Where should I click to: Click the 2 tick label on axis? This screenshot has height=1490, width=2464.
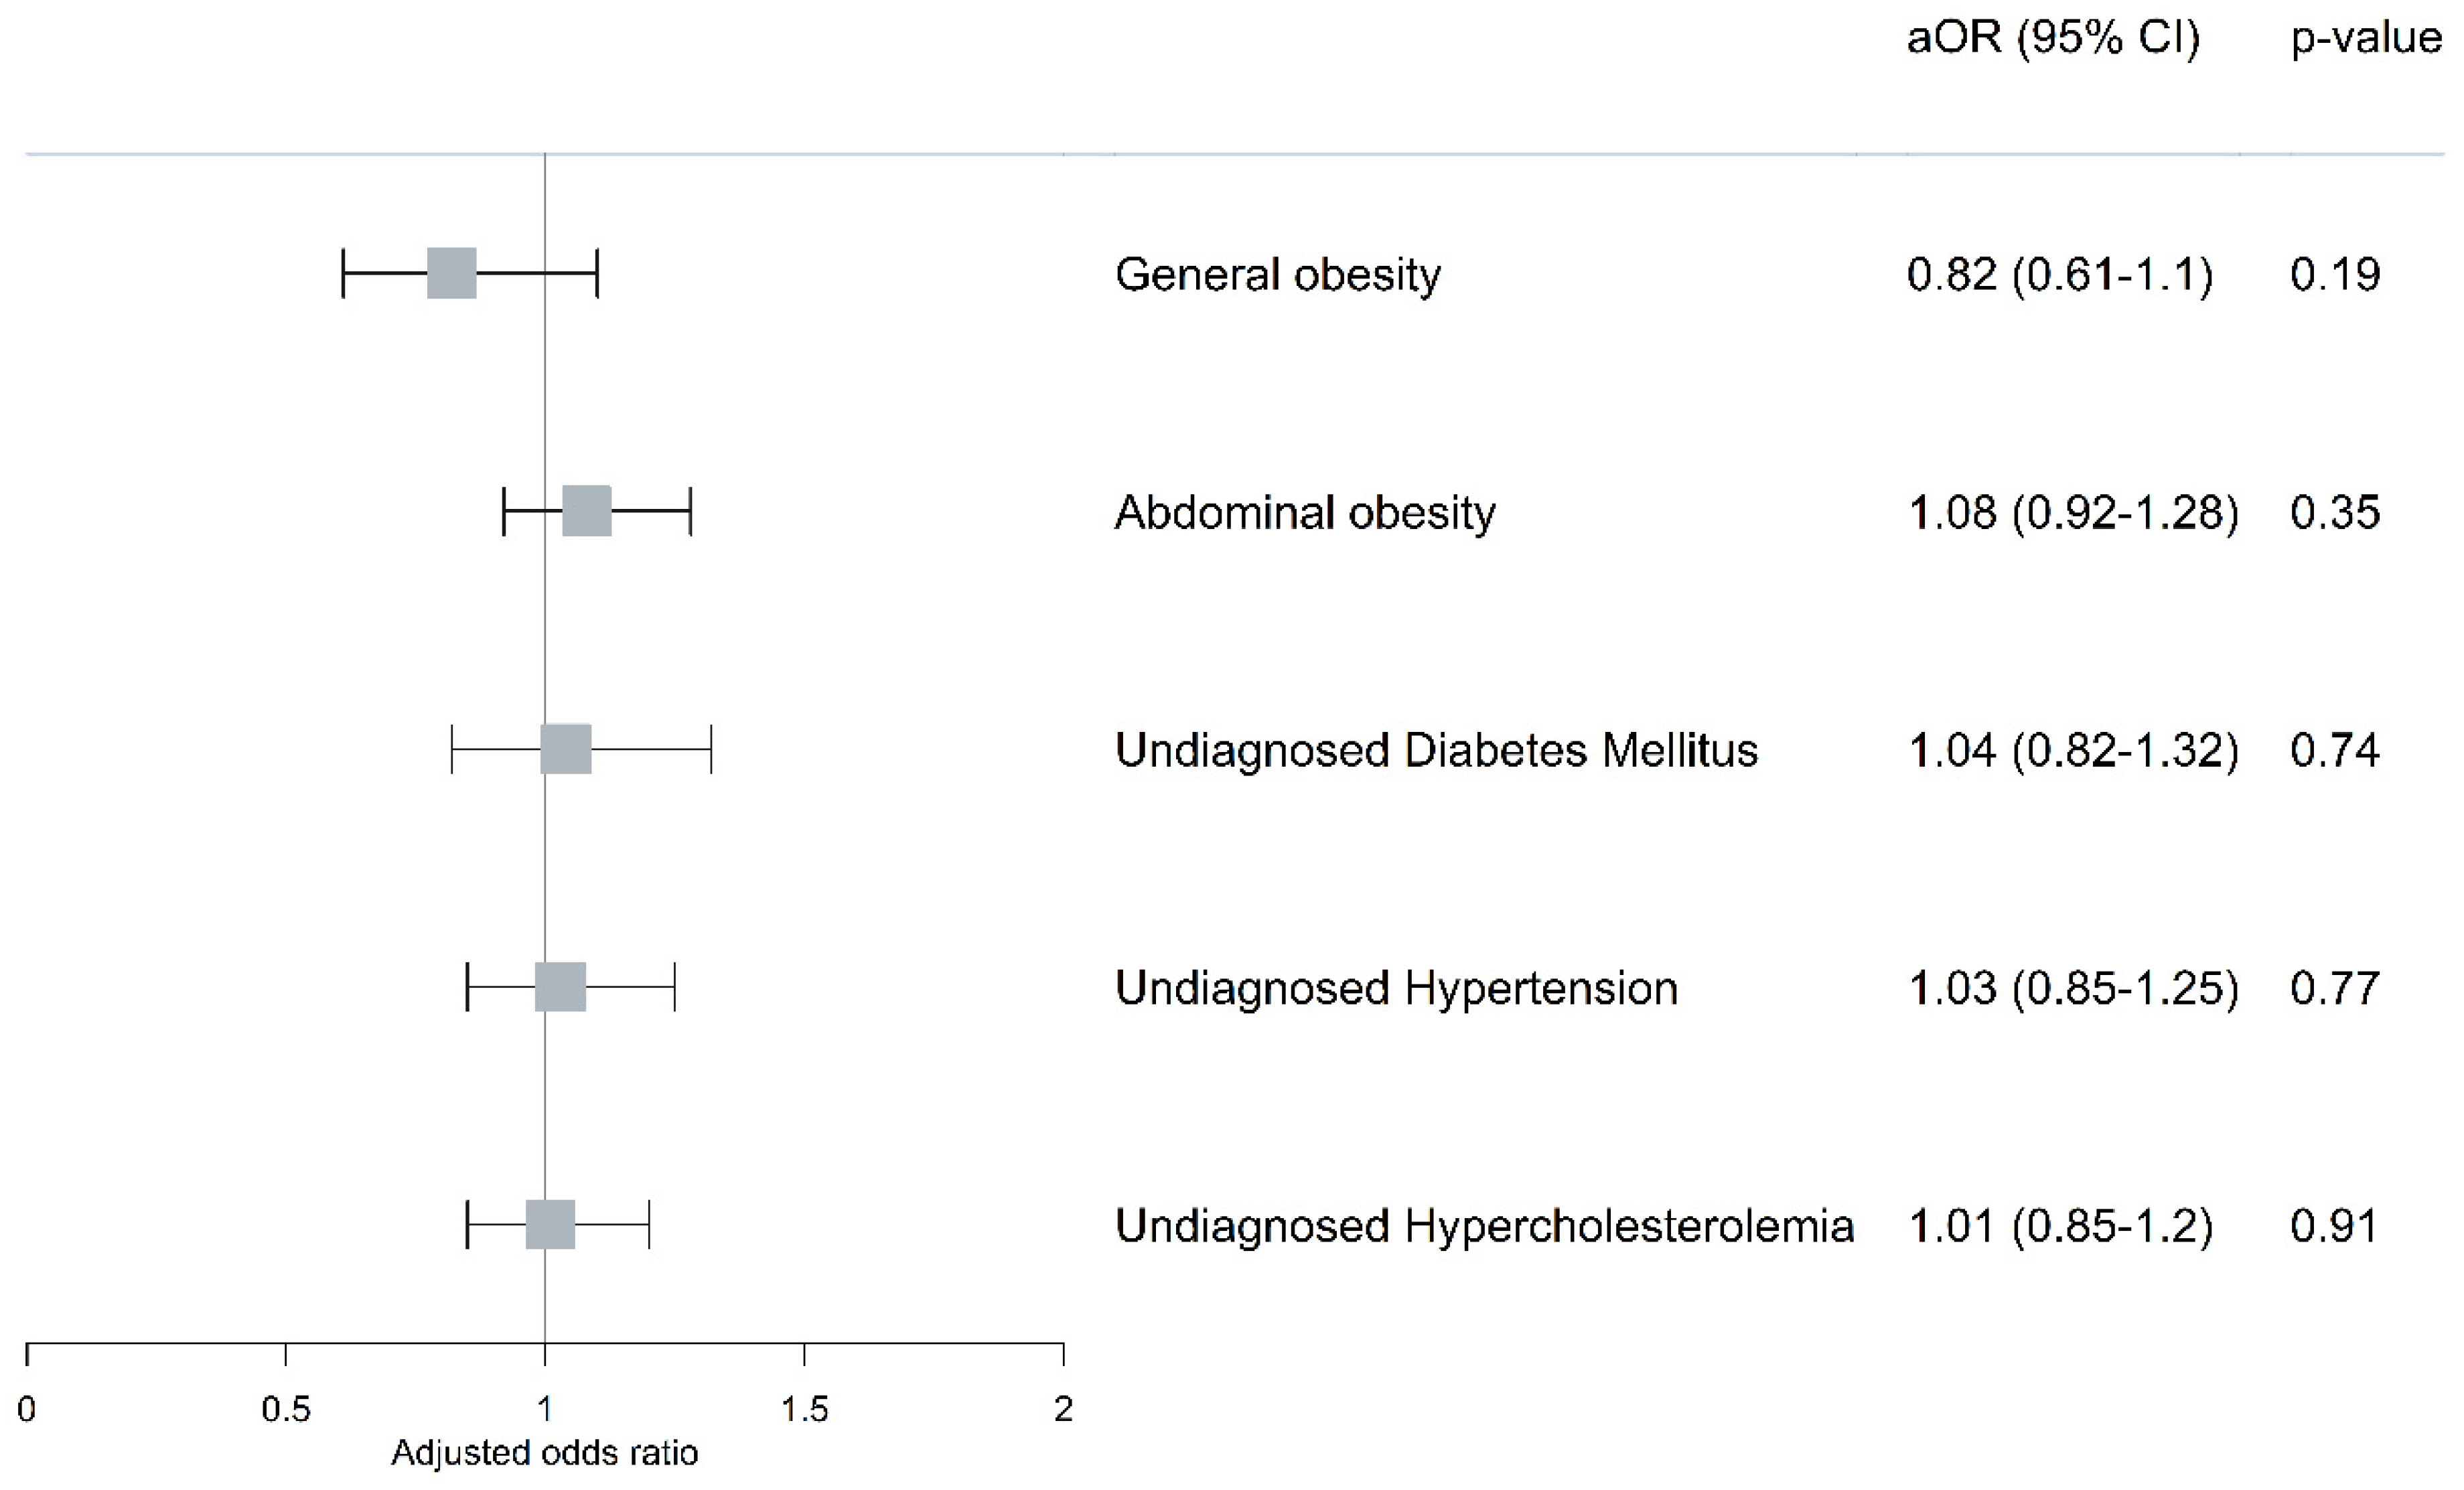1063,1409
